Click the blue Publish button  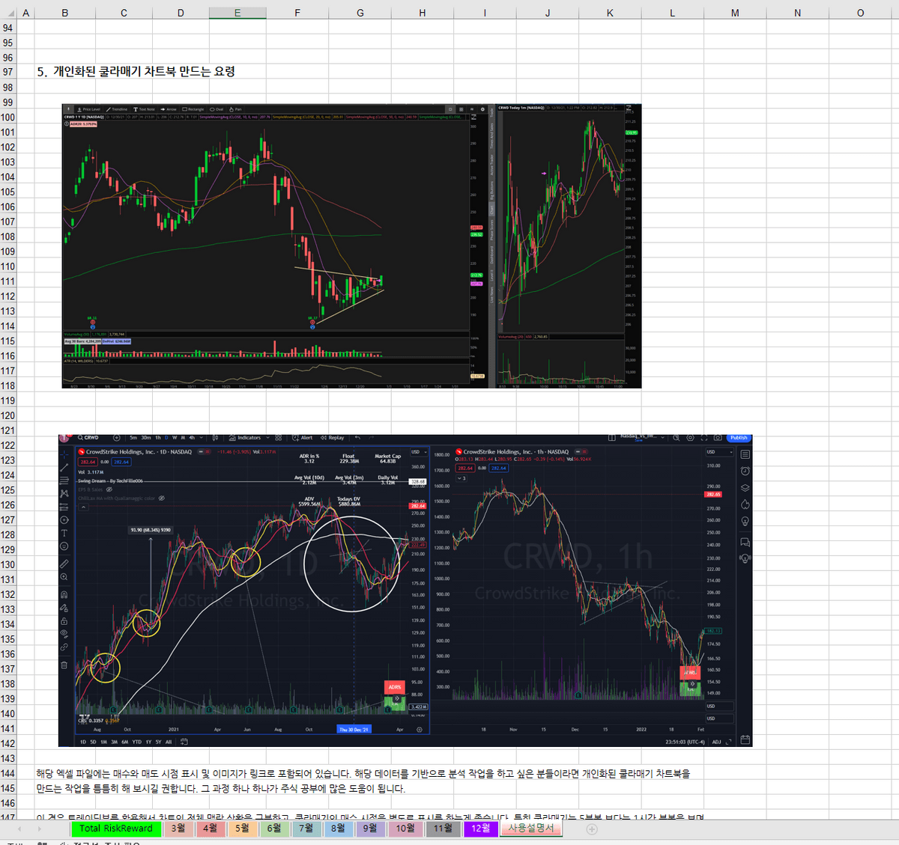tap(739, 438)
